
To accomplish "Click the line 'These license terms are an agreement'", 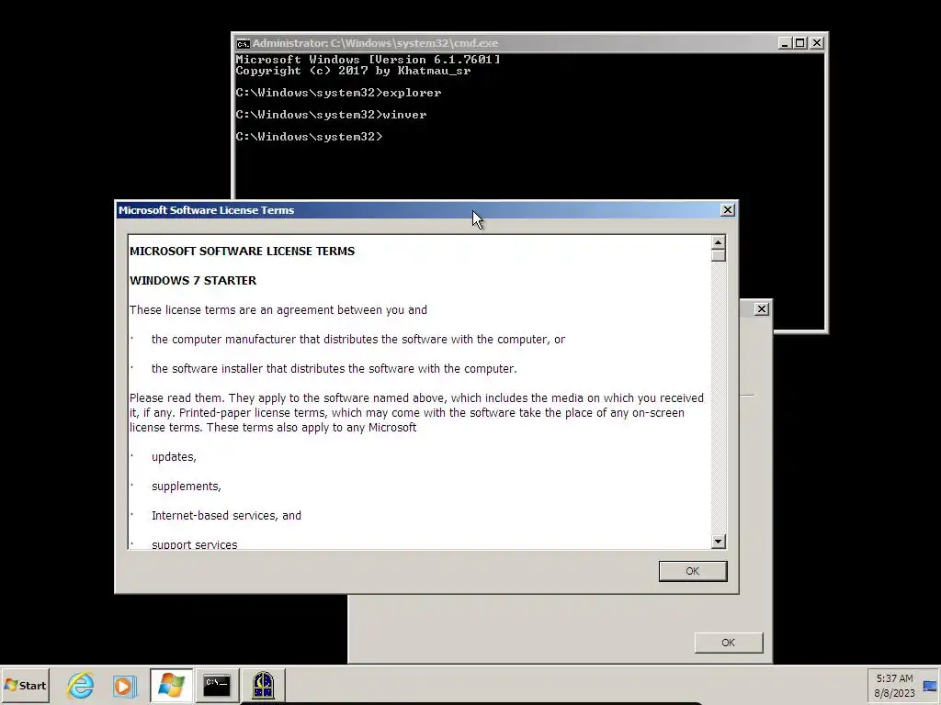I will coord(278,310).
